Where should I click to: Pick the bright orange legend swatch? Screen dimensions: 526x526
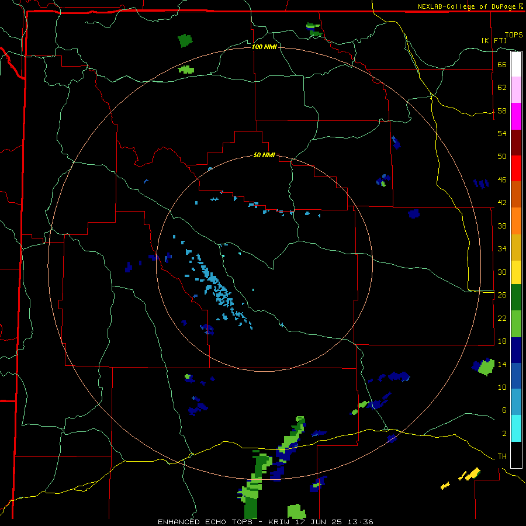[x=516, y=221]
